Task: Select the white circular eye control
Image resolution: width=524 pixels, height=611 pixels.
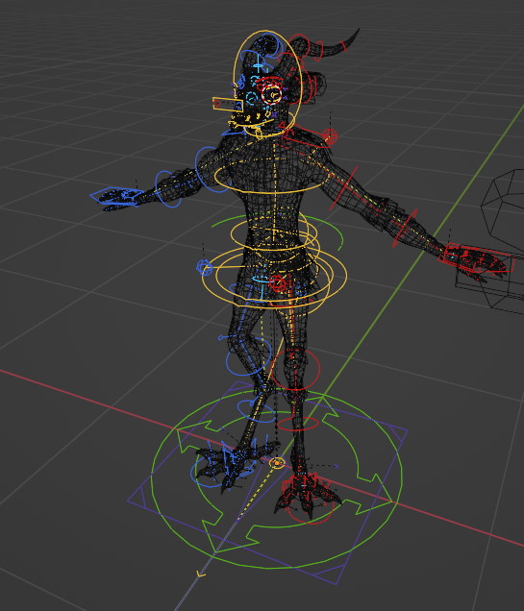Action: 272,95
